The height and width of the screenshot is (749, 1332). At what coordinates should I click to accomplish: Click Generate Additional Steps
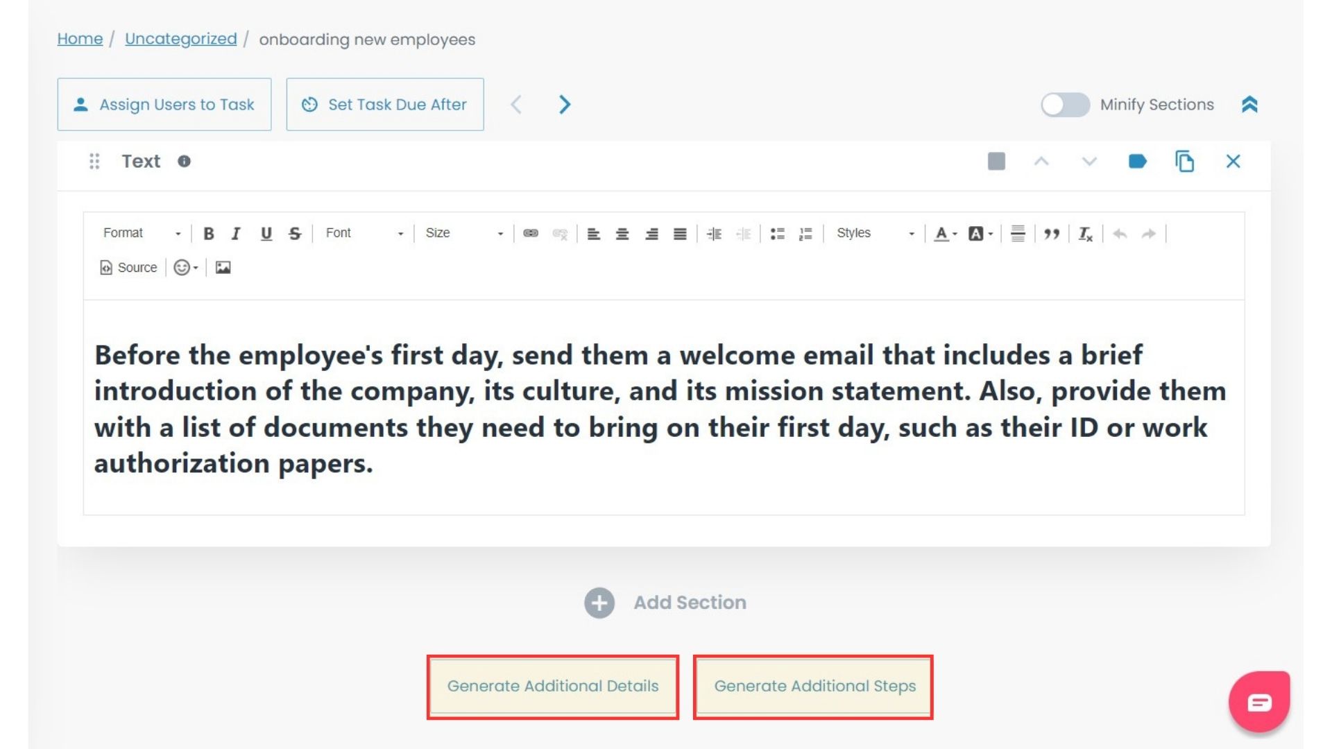(x=814, y=686)
